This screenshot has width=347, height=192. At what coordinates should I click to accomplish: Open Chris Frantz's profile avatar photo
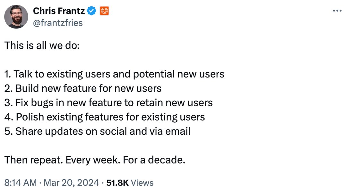coord(16,17)
